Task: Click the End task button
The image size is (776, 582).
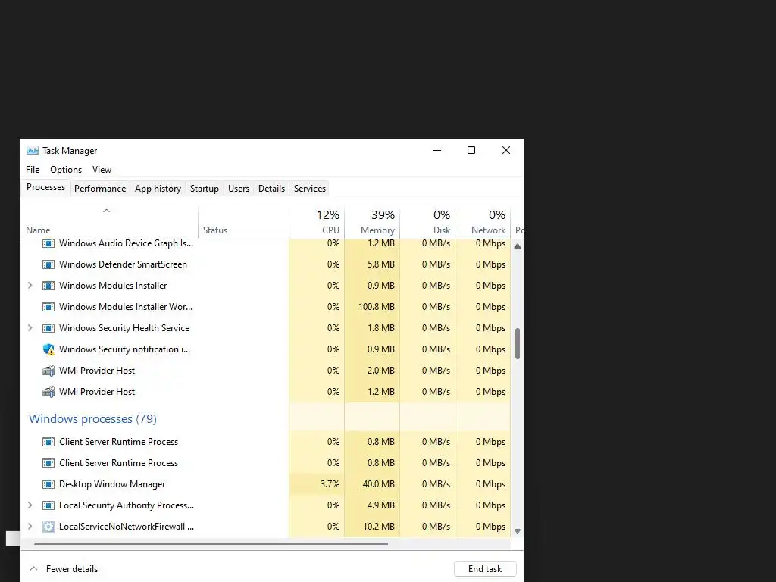Action: (x=485, y=569)
